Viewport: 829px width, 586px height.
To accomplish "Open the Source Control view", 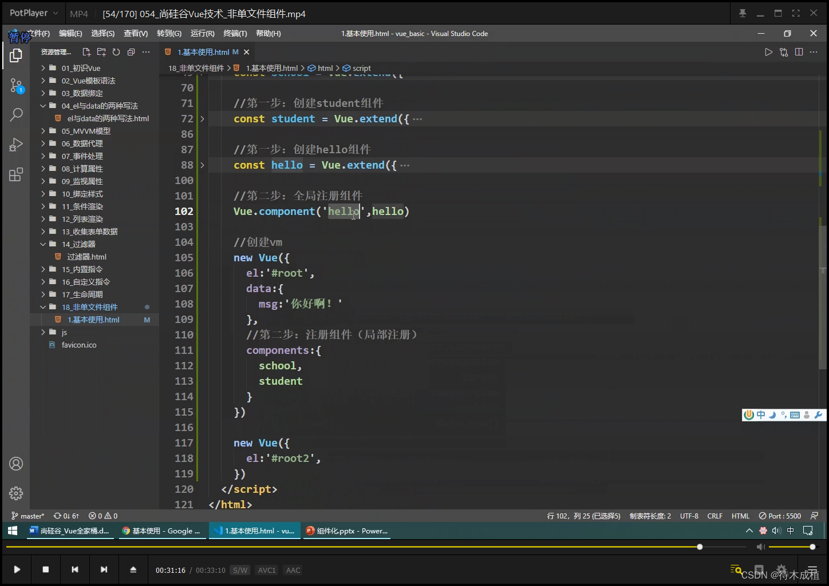I will pos(16,86).
